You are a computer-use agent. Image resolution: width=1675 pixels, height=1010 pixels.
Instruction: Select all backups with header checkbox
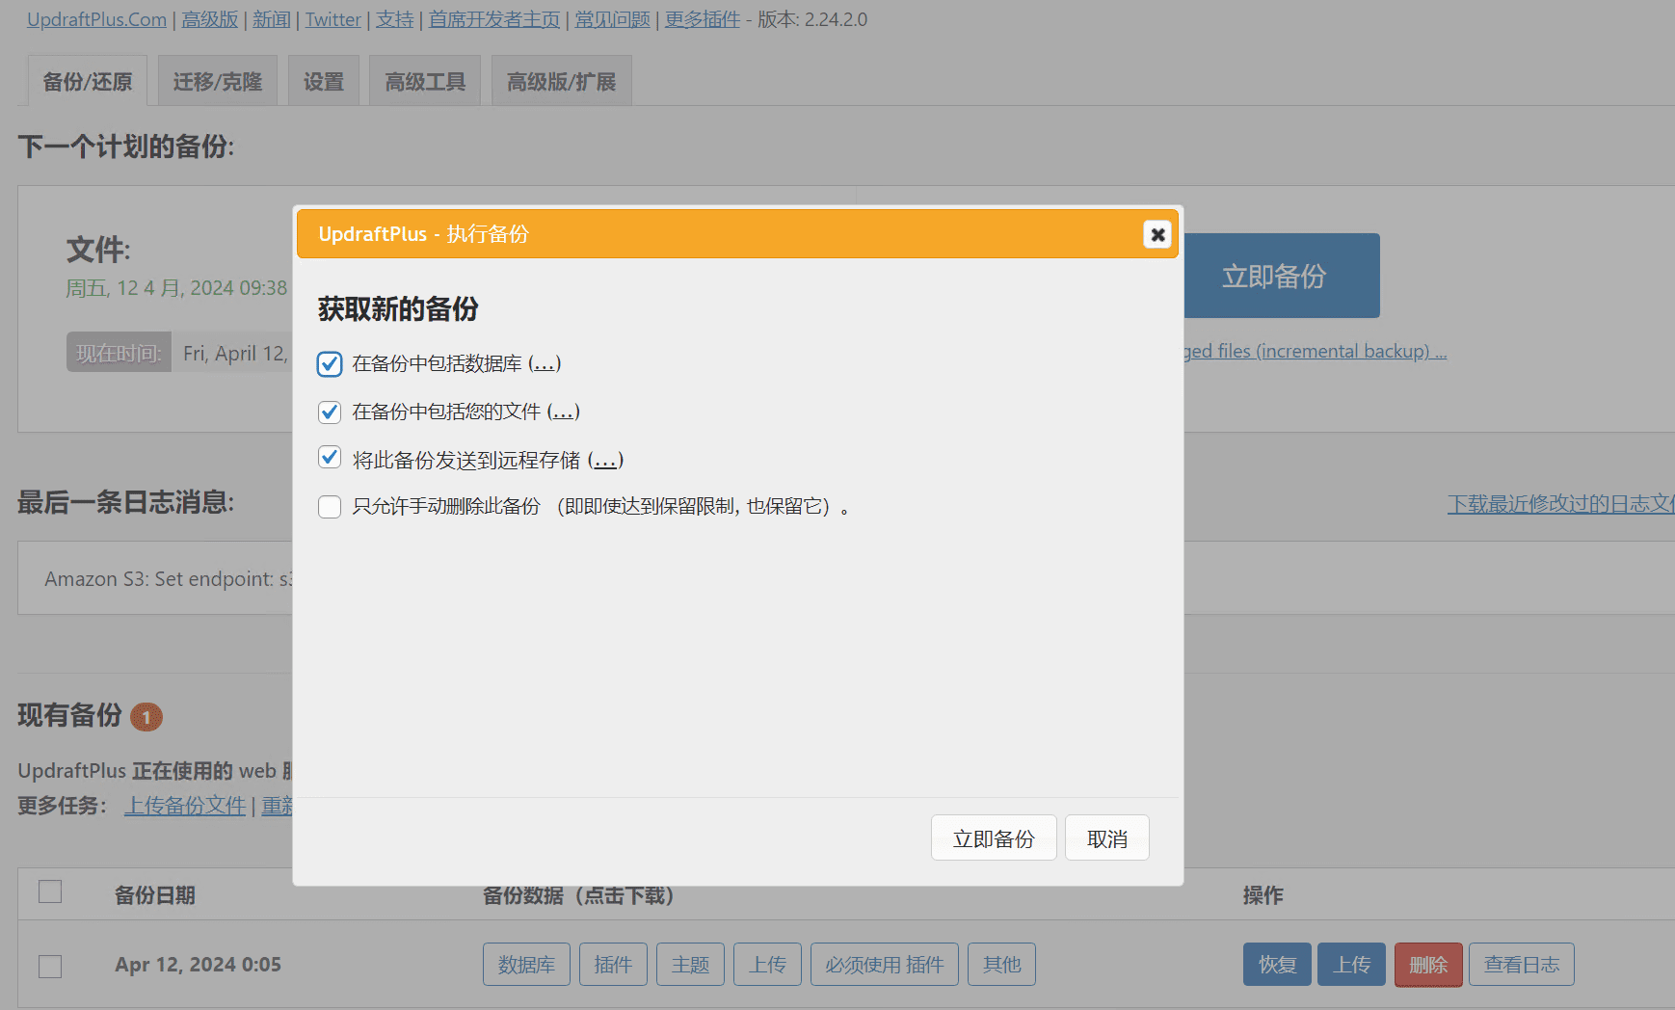pyautogui.click(x=50, y=892)
